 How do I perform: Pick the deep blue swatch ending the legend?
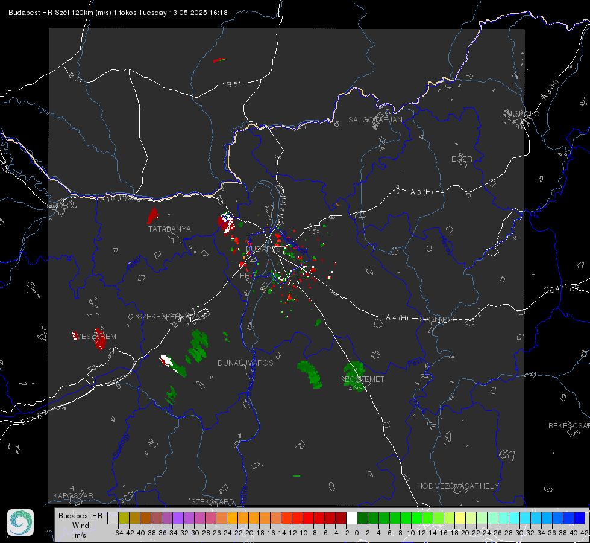(x=580, y=518)
